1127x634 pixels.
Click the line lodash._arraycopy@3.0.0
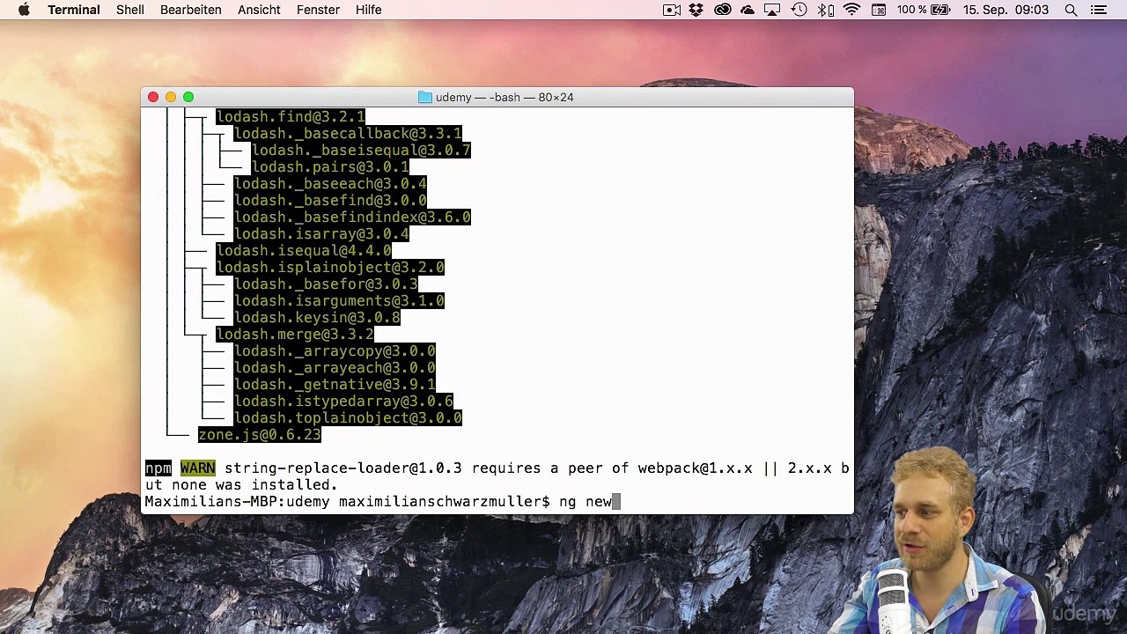(x=335, y=350)
